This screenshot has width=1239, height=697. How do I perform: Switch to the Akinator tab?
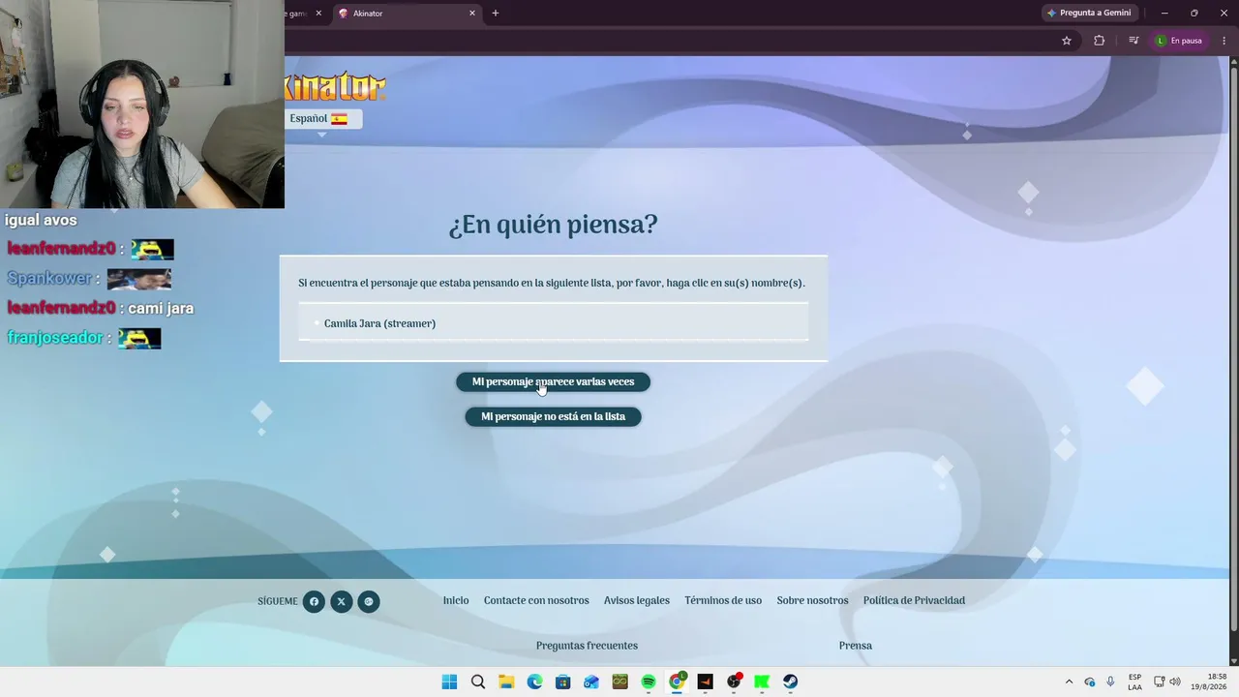click(407, 14)
